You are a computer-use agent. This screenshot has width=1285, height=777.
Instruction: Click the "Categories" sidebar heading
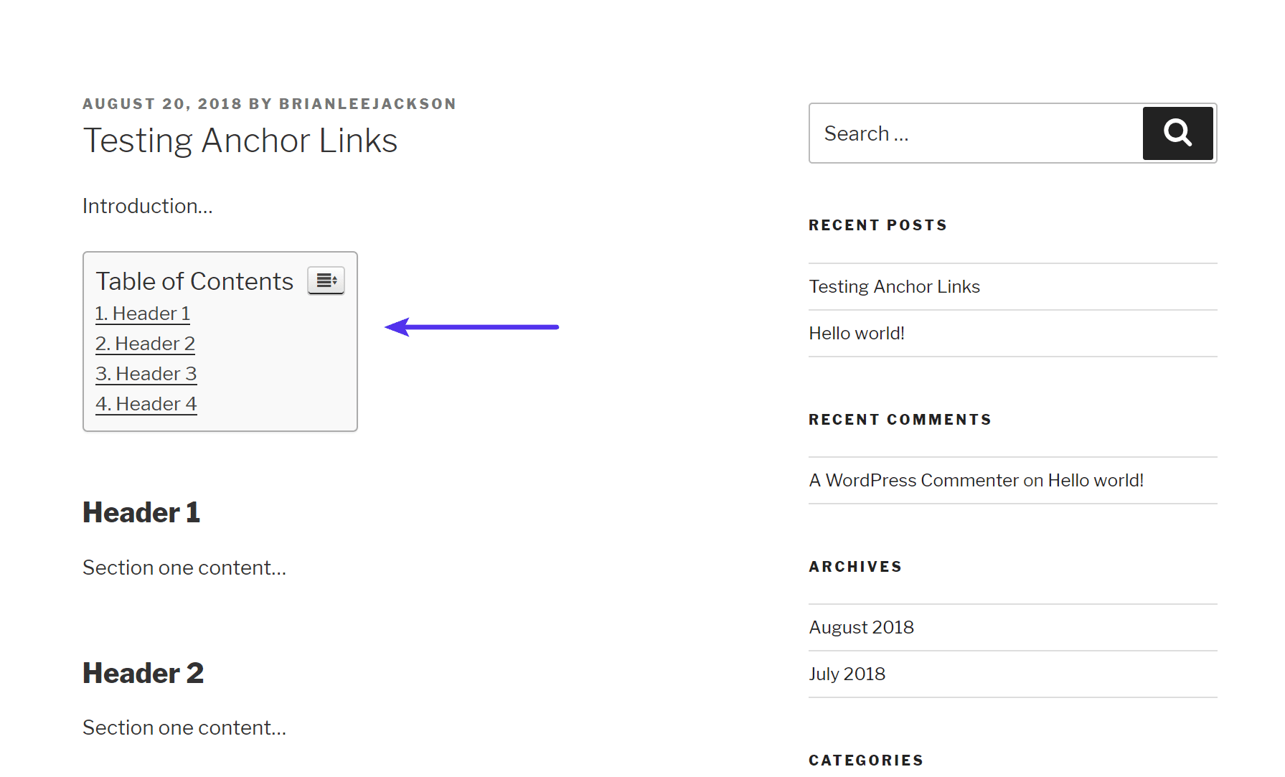tap(865, 760)
